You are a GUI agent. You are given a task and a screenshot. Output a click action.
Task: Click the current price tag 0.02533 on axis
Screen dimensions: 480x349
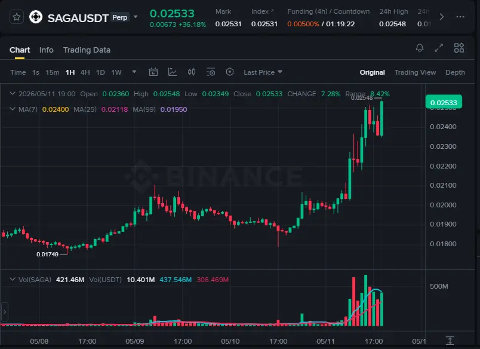(x=444, y=102)
